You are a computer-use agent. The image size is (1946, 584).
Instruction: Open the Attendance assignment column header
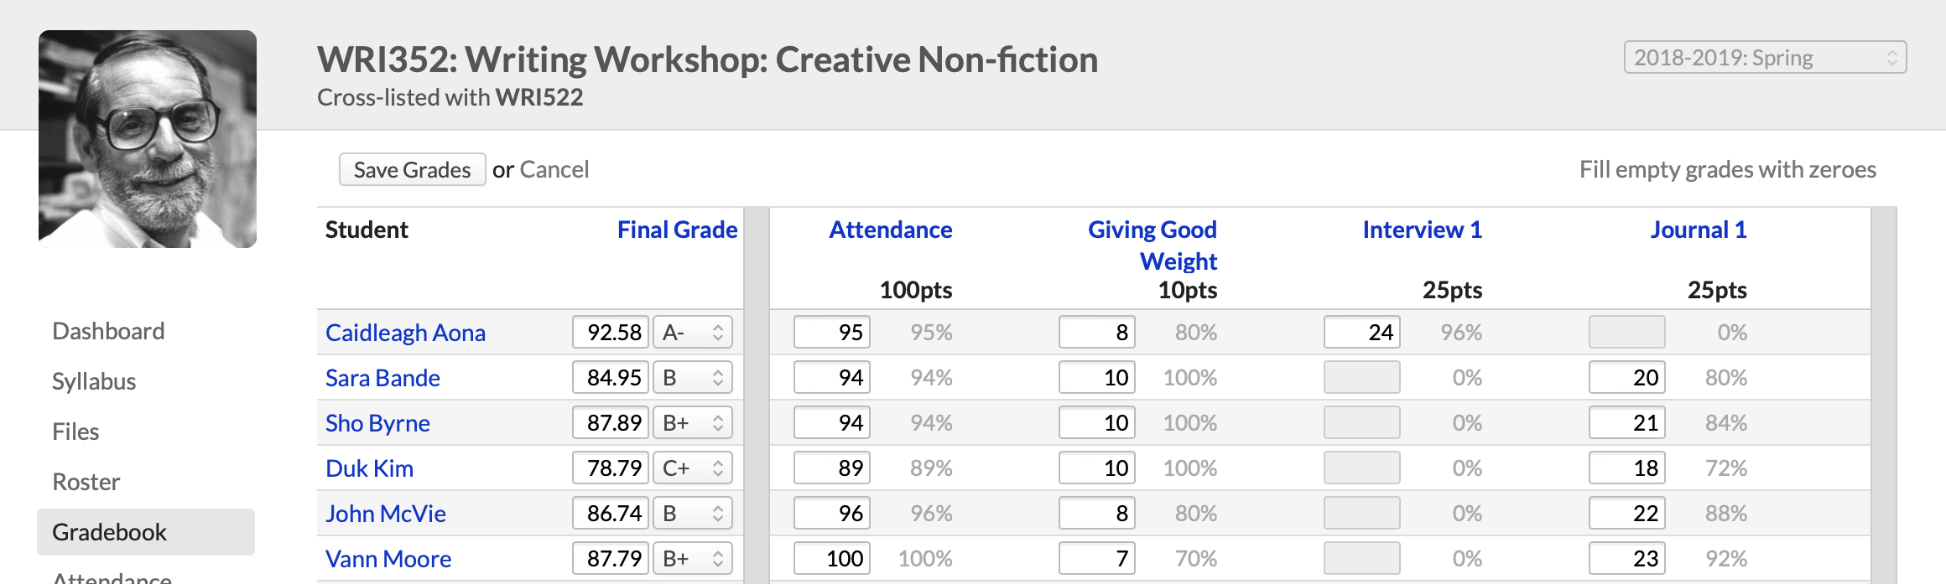click(890, 230)
